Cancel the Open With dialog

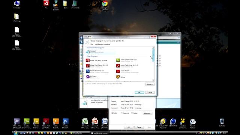click(x=150, y=93)
